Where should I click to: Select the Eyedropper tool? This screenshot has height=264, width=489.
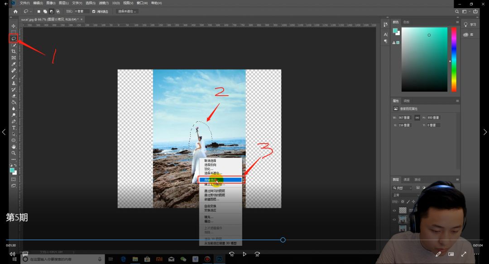click(14, 64)
